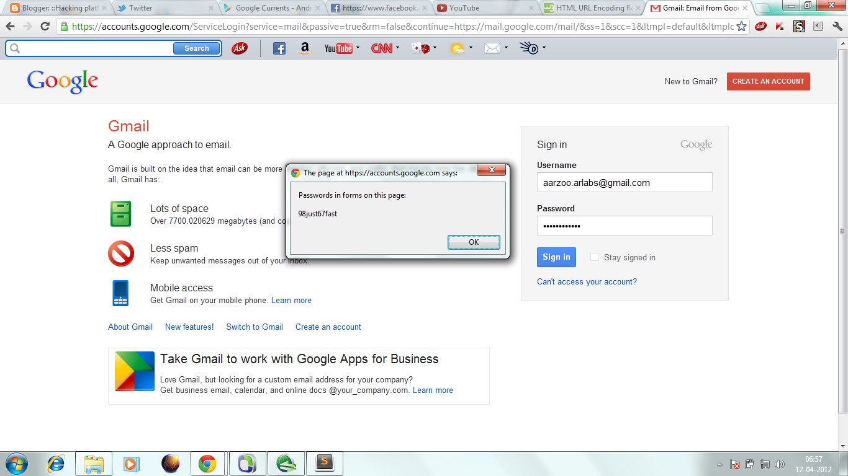Expand the dice games dropdown arrow

tap(435, 48)
